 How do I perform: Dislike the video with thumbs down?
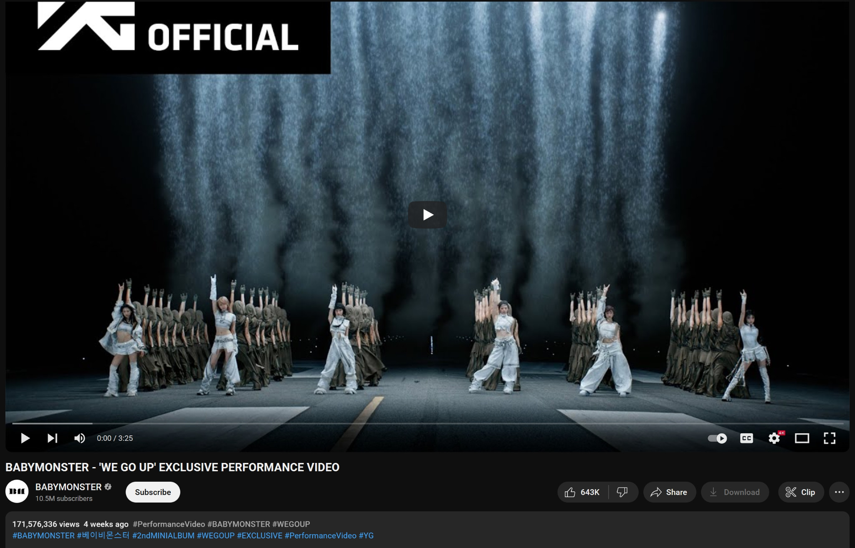[x=622, y=492]
